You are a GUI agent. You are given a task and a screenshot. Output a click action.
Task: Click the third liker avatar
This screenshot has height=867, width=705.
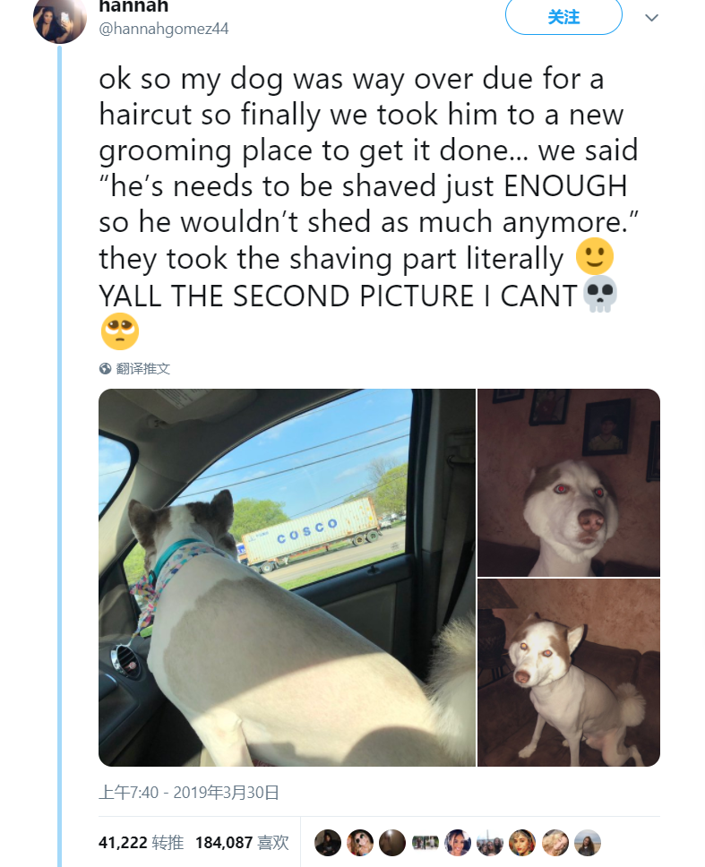click(x=392, y=843)
